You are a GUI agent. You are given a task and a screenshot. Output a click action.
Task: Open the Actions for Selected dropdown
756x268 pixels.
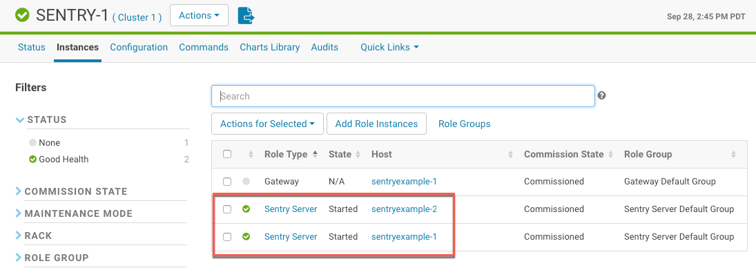coord(268,124)
